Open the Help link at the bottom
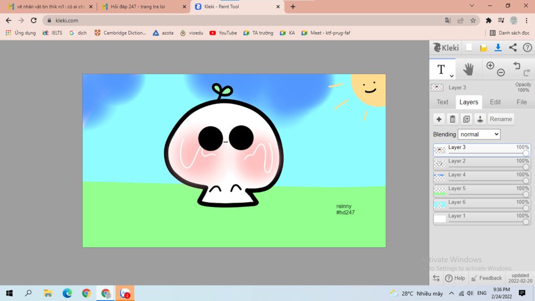Image resolution: width=535 pixels, height=301 pixels. (455, 278)
